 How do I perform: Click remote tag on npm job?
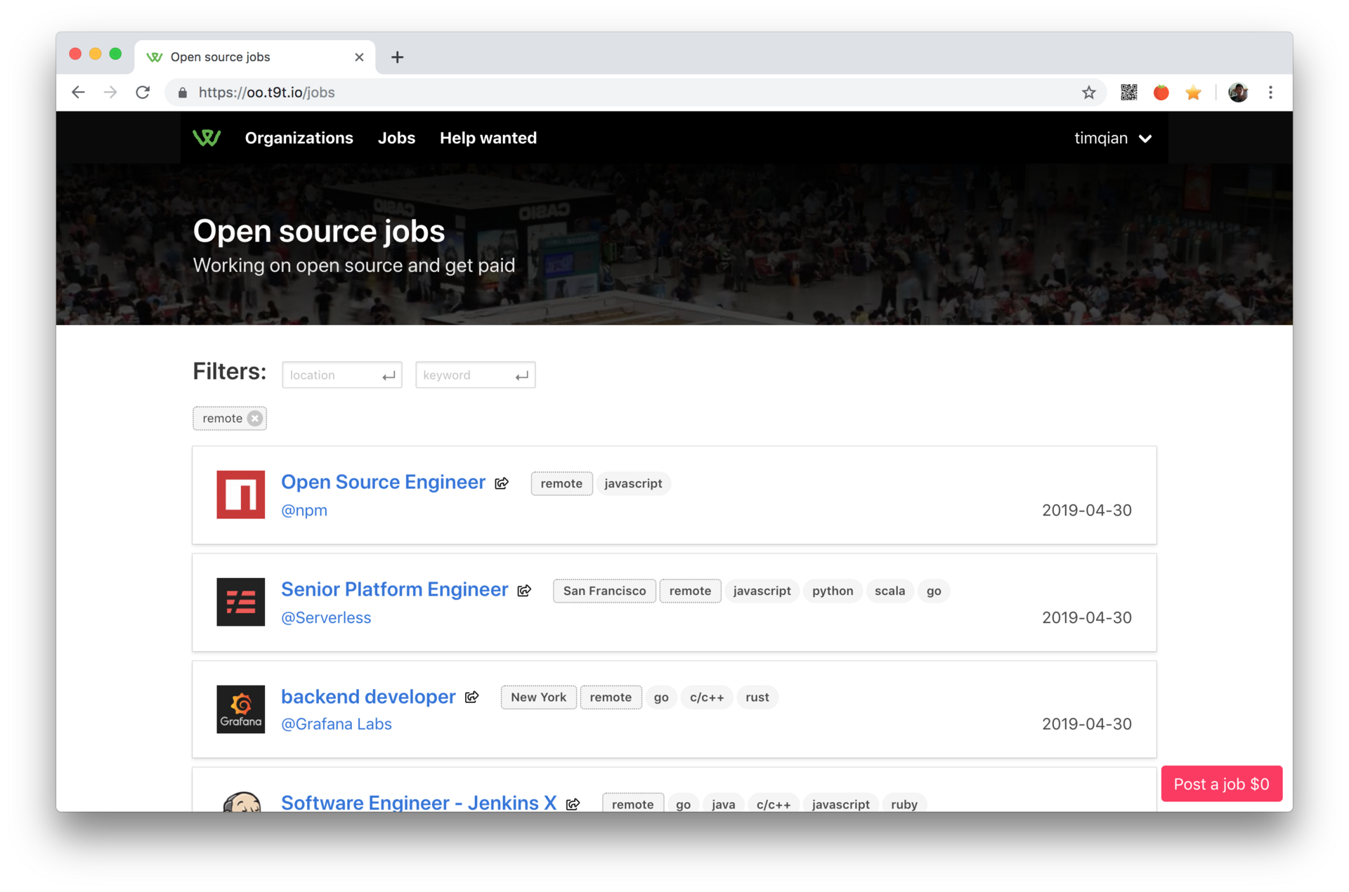point(561,483)
